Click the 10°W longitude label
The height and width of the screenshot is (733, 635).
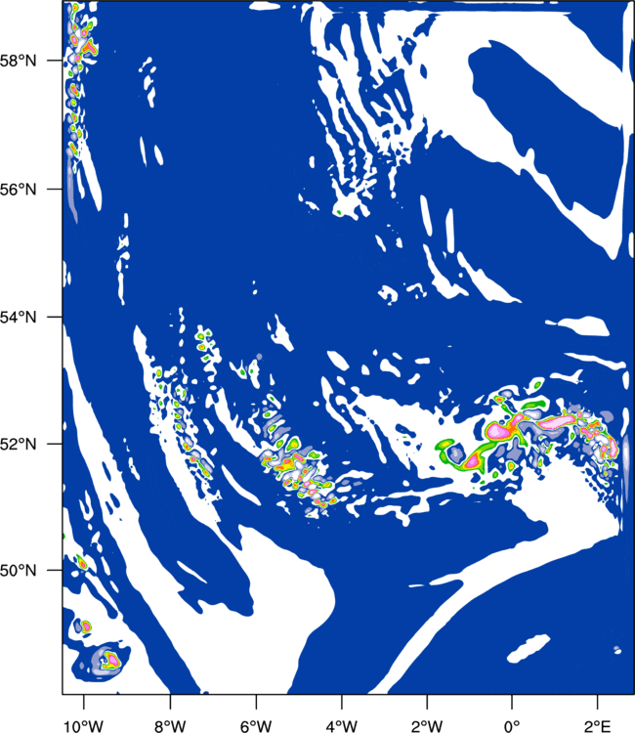(x=83, y=726)
